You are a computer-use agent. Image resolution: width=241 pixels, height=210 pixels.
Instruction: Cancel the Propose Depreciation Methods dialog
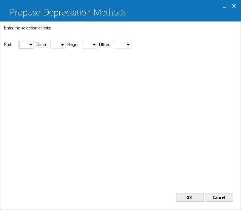[219, 198]
